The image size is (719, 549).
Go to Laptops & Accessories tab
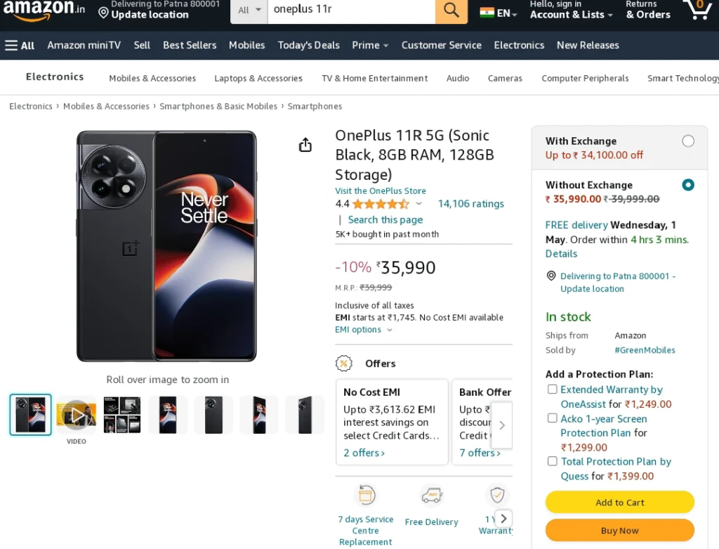tap(258, 79)
